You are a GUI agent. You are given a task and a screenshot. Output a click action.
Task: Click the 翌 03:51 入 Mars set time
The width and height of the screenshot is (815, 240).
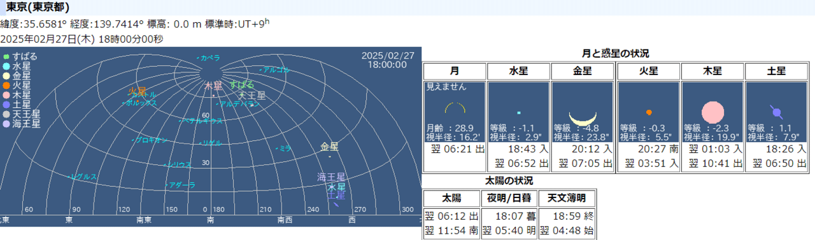tap(653, 163)
